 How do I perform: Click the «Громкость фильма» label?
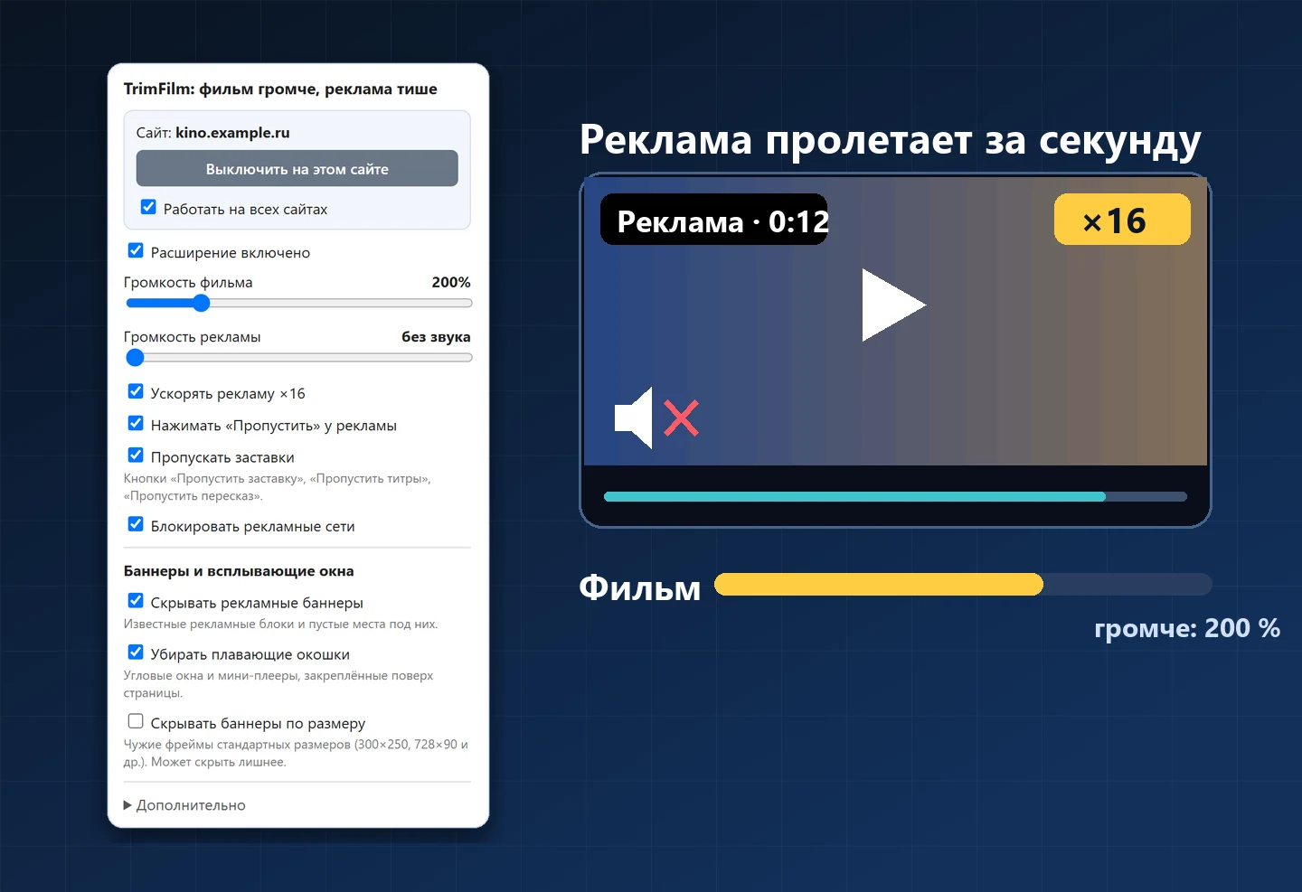click(x=188, y=282)
